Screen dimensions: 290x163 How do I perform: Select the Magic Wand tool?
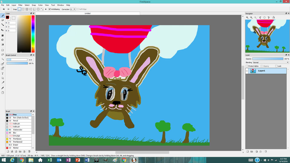point(3,59)
